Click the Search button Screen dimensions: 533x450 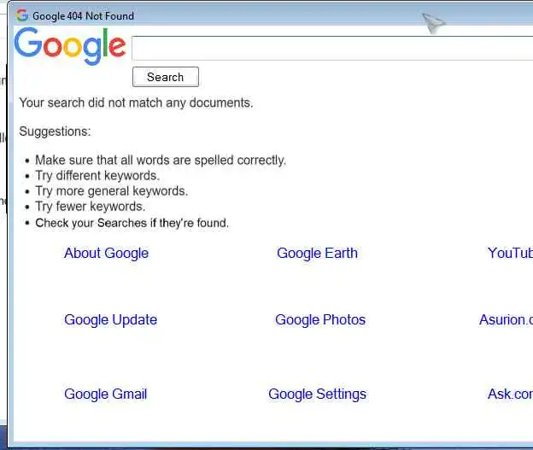click(166, 77)
